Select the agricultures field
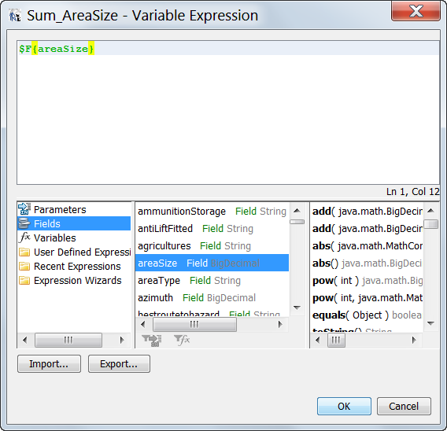 [212, 246]
